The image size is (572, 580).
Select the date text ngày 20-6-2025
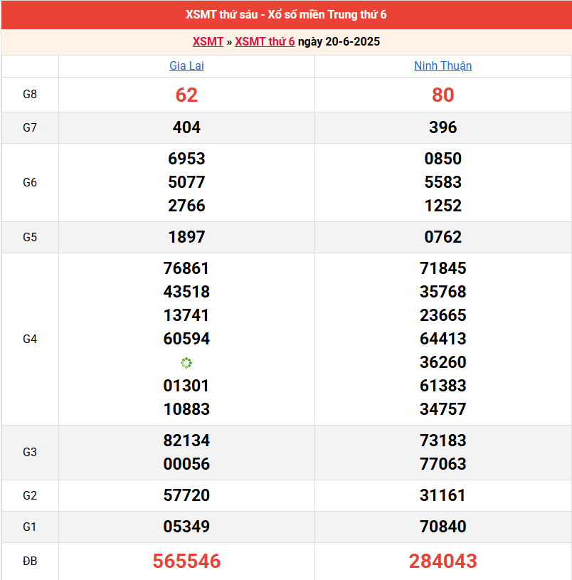coord(339,41)
